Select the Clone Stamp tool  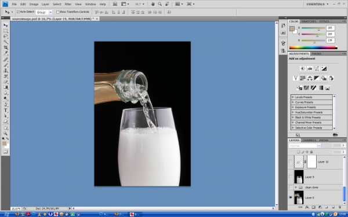click(5, 71)
